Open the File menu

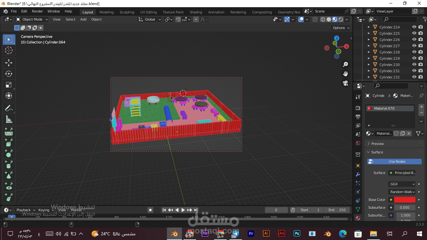[x=14, y=11]
